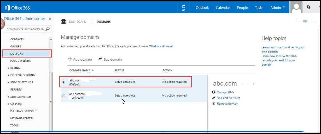Image resolution: width=321 pixels, height=134 pixels.
Task: Open the settings gear icon
Action: pyautogui.click(x=308, y=7)
